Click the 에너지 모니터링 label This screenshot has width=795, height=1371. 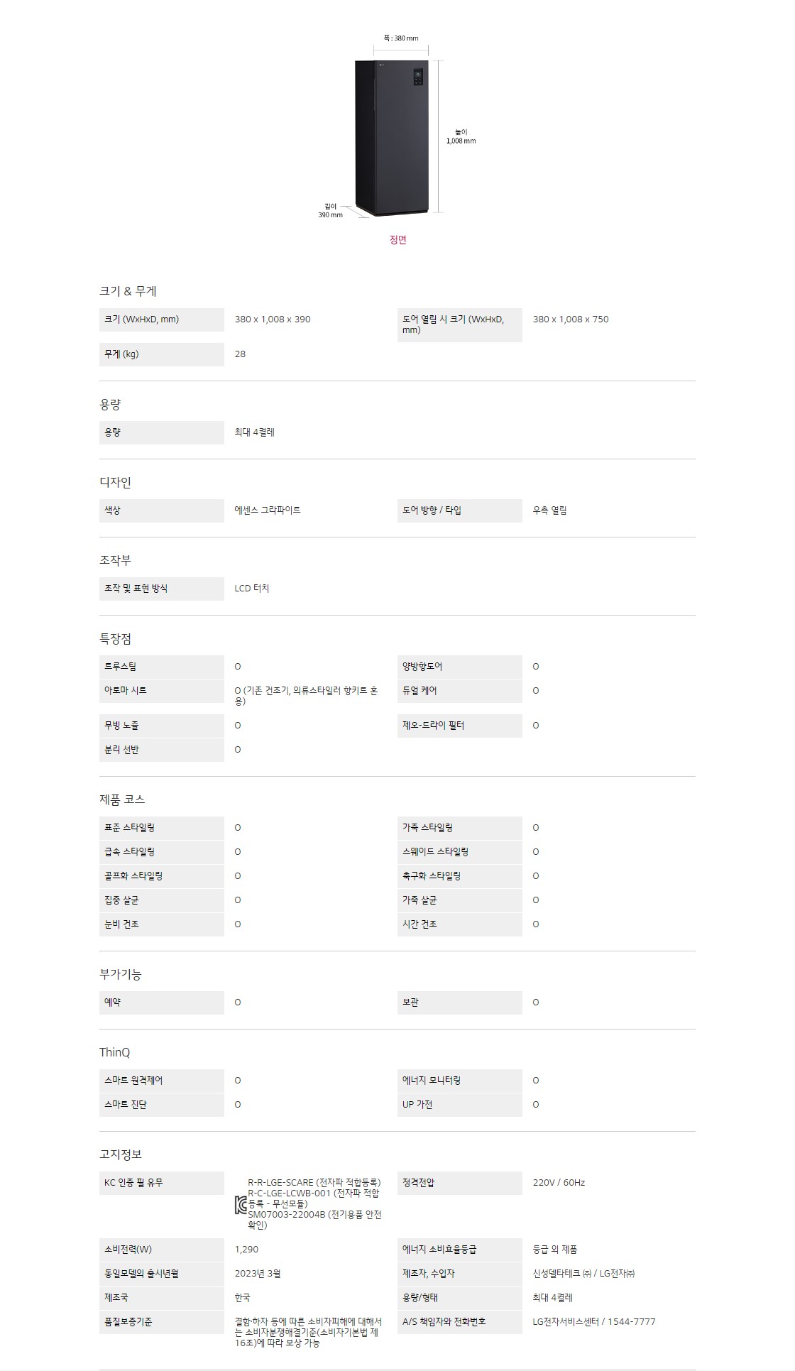point(432,1081)
